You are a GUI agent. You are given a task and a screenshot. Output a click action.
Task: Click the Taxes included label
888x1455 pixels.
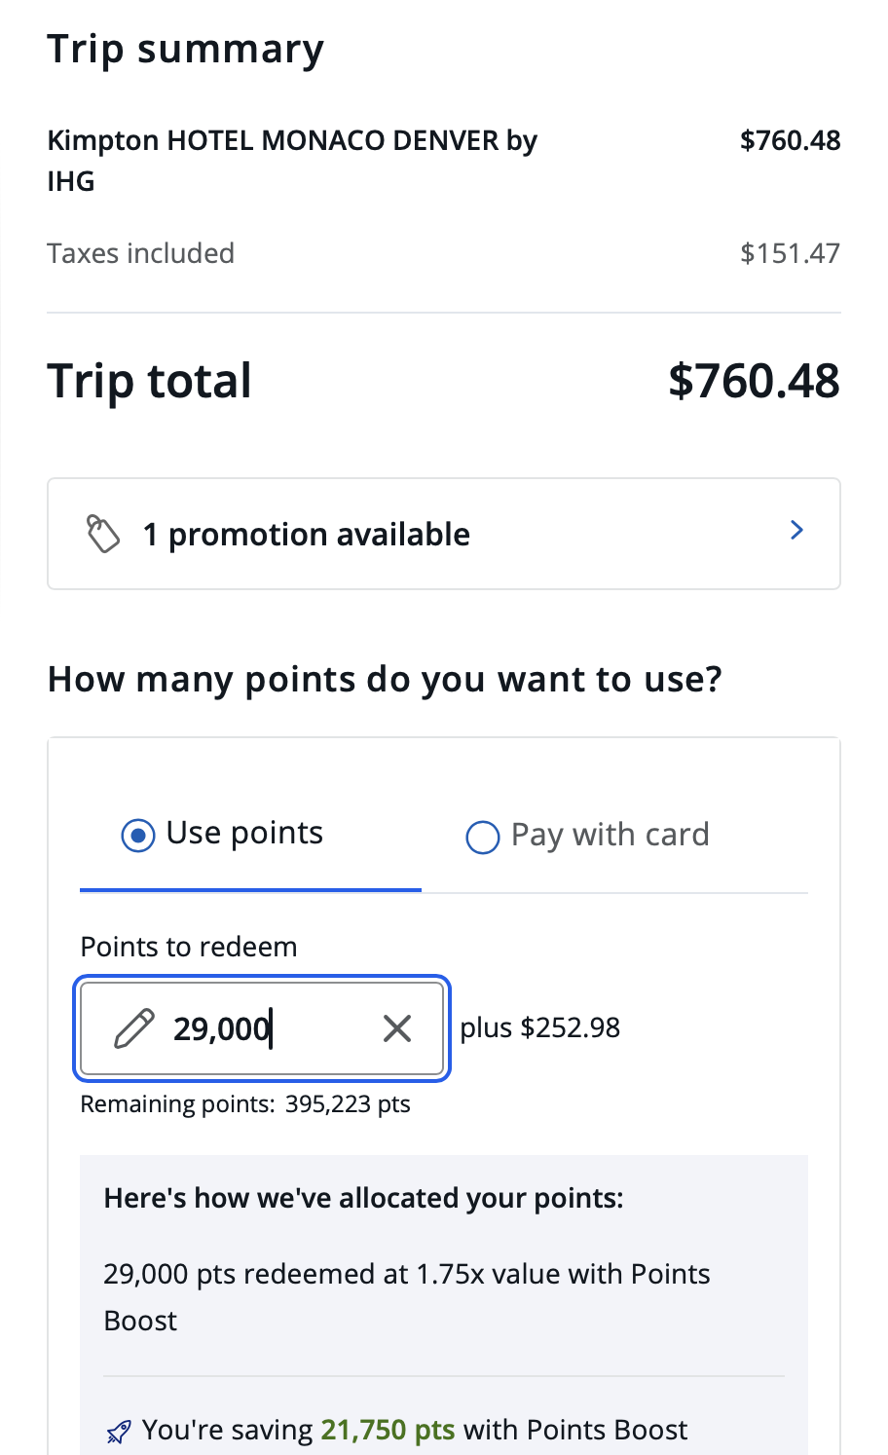click(x=141, y=253)
